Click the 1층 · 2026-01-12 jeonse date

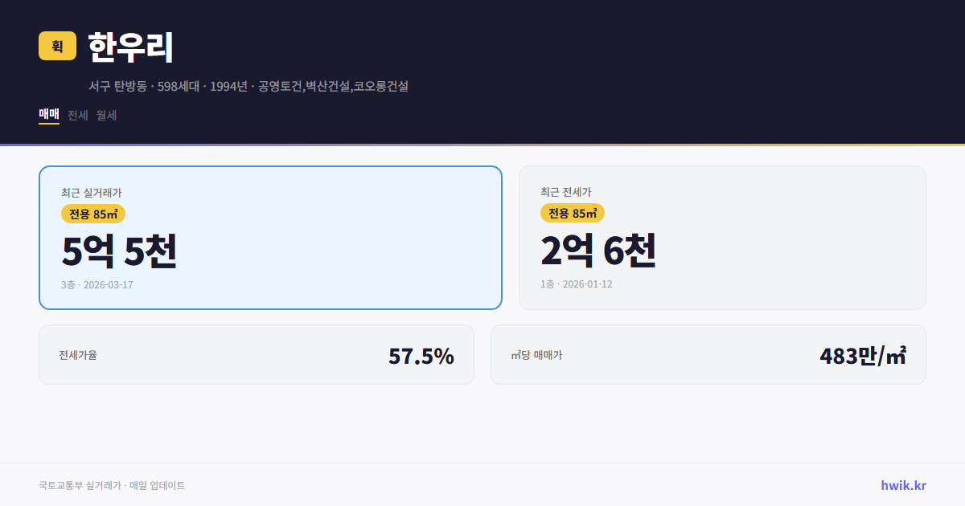point(576,284)
